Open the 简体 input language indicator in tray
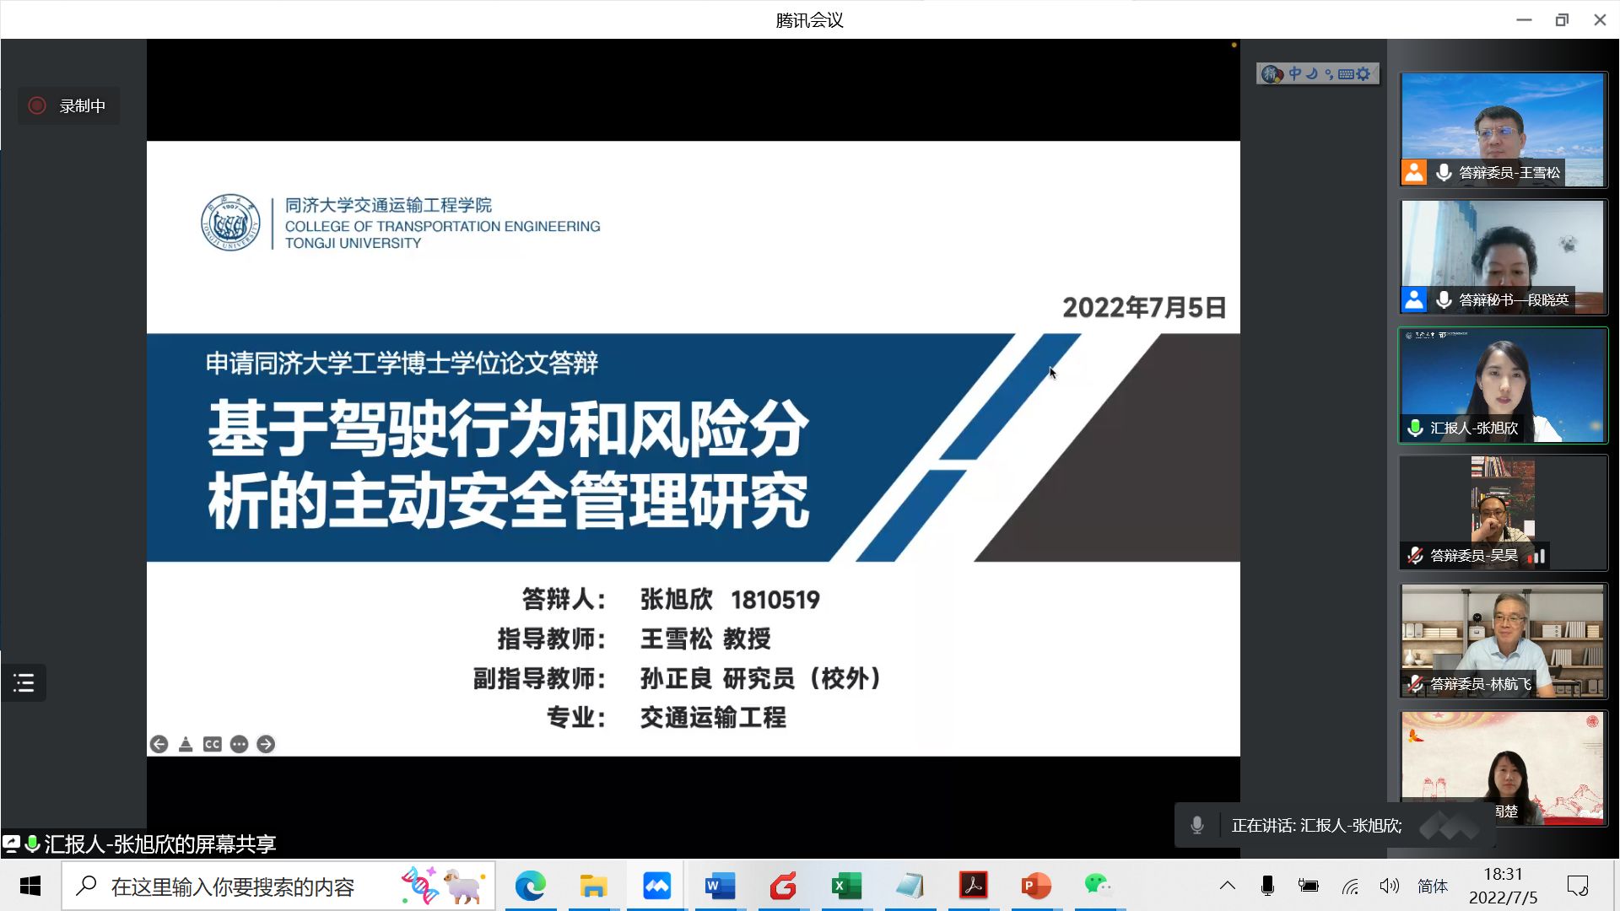Image resolution: width=1620 pixels, height=911 pixels. click(1432, 886)
